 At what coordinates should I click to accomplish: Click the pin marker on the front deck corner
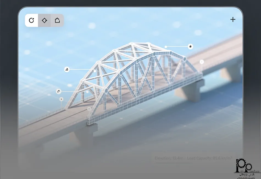89,109
